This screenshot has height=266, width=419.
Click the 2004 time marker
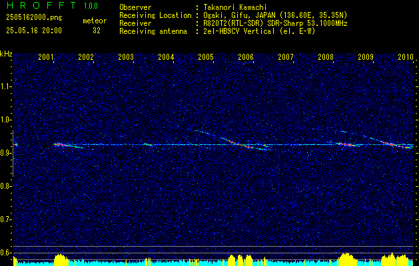[166, 57]
